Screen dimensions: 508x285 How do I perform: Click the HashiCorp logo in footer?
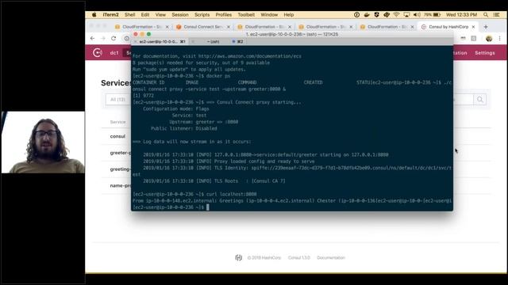click(x=239, y=257)
